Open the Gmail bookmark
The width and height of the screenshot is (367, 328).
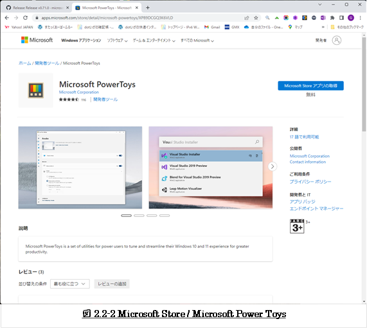click(x=212, y=27)
